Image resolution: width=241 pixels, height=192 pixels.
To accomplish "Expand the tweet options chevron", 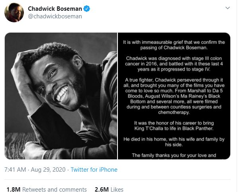I will tap(227, 8).
